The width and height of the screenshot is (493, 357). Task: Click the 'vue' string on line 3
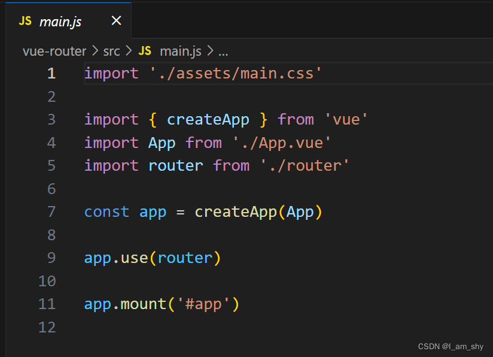[346, 120]
